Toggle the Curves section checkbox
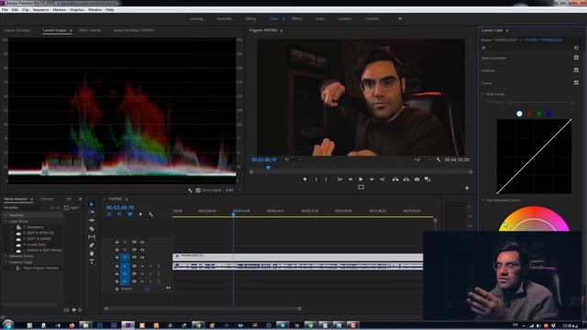 (576, 82)
